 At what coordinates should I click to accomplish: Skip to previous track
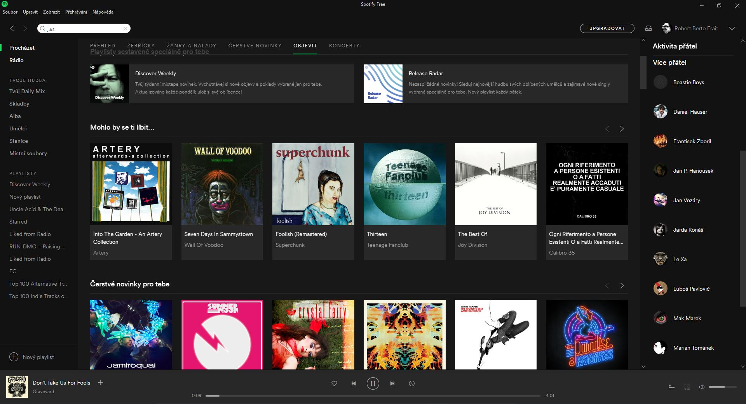pos(354,383)
